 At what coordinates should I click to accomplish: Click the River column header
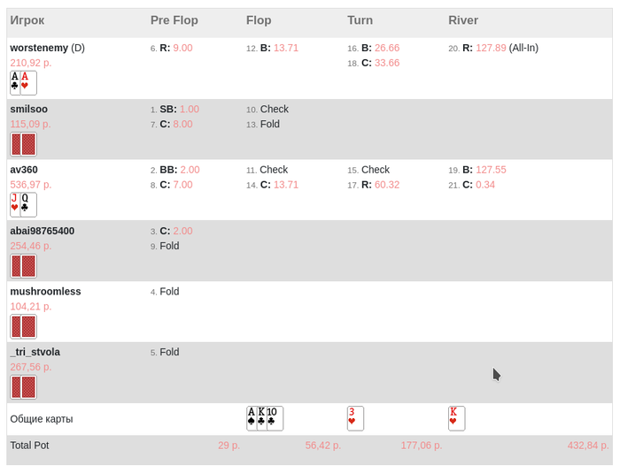click(x=463, y=19)
